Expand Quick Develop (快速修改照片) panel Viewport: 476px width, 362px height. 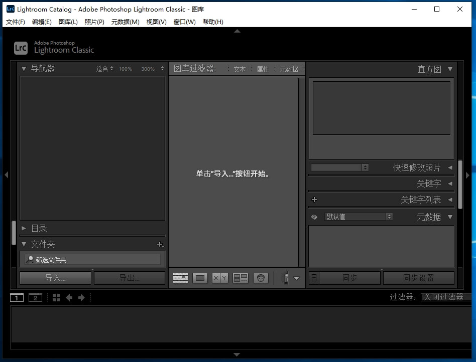click(450, 167)
